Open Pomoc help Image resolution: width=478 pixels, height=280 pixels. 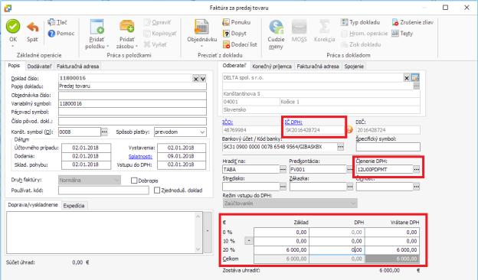pos(61,33)
